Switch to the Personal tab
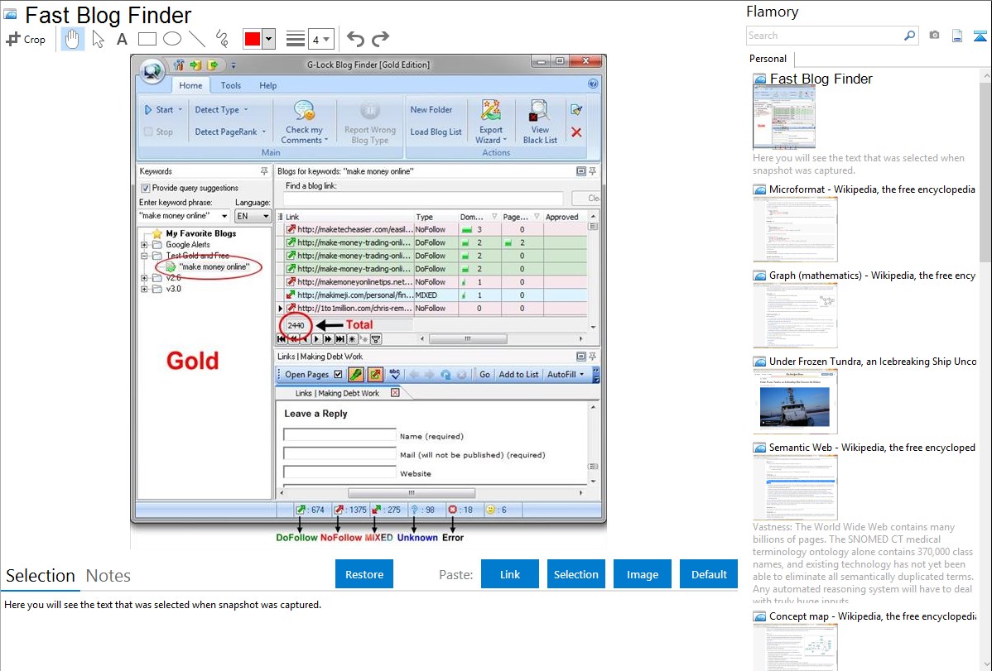992x671 pixels. (x=768, y=59)
